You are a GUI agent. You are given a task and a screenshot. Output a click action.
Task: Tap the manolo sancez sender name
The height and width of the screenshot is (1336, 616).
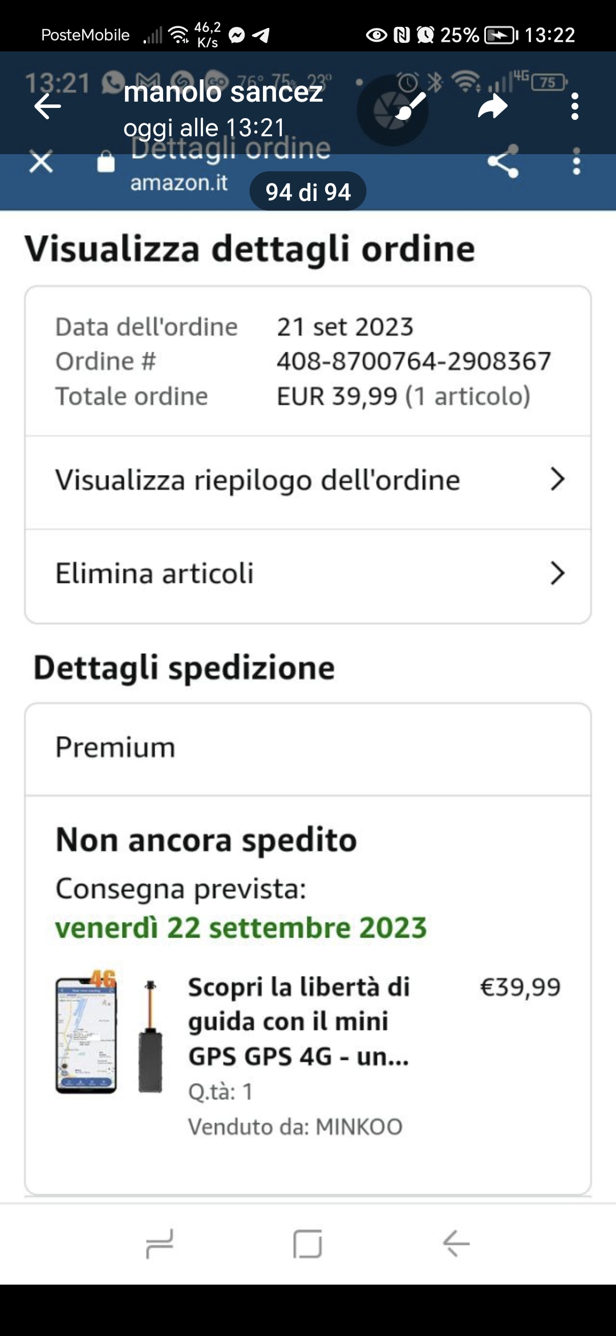point(223,92)
